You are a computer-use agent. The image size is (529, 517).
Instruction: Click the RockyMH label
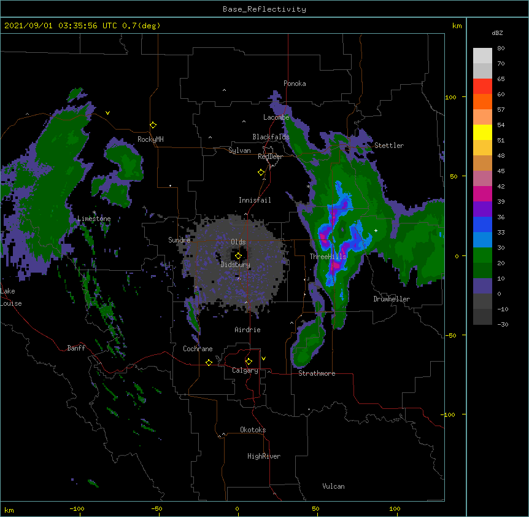150,139
